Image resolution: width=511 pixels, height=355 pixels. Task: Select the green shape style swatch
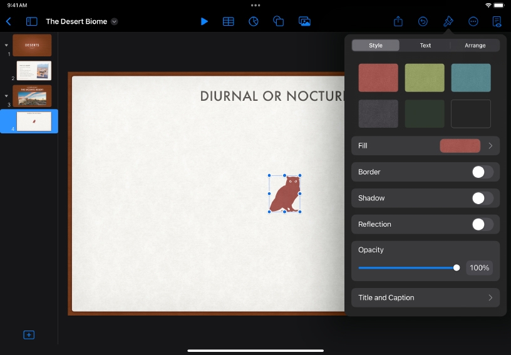[425, 78]
